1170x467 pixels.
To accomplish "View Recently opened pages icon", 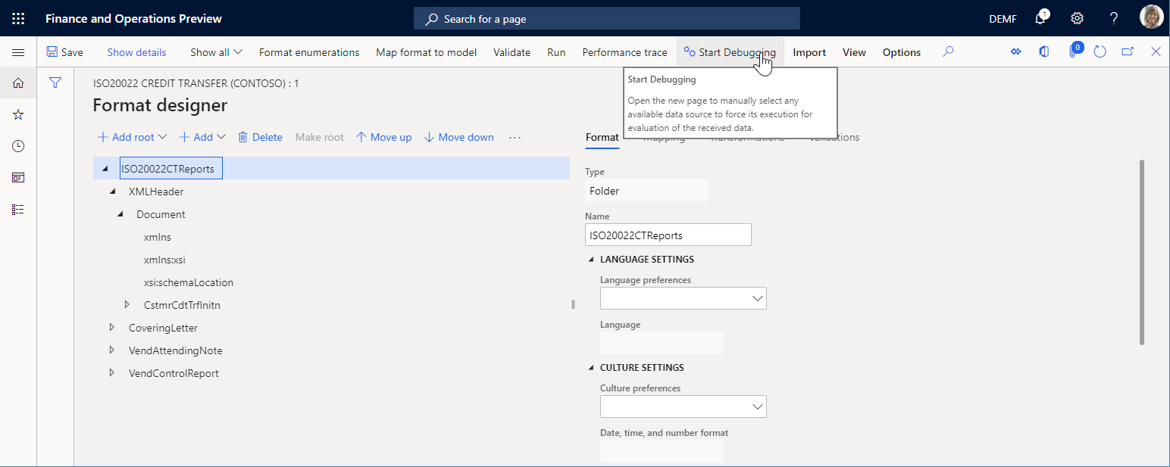I will tap(17, 146).
